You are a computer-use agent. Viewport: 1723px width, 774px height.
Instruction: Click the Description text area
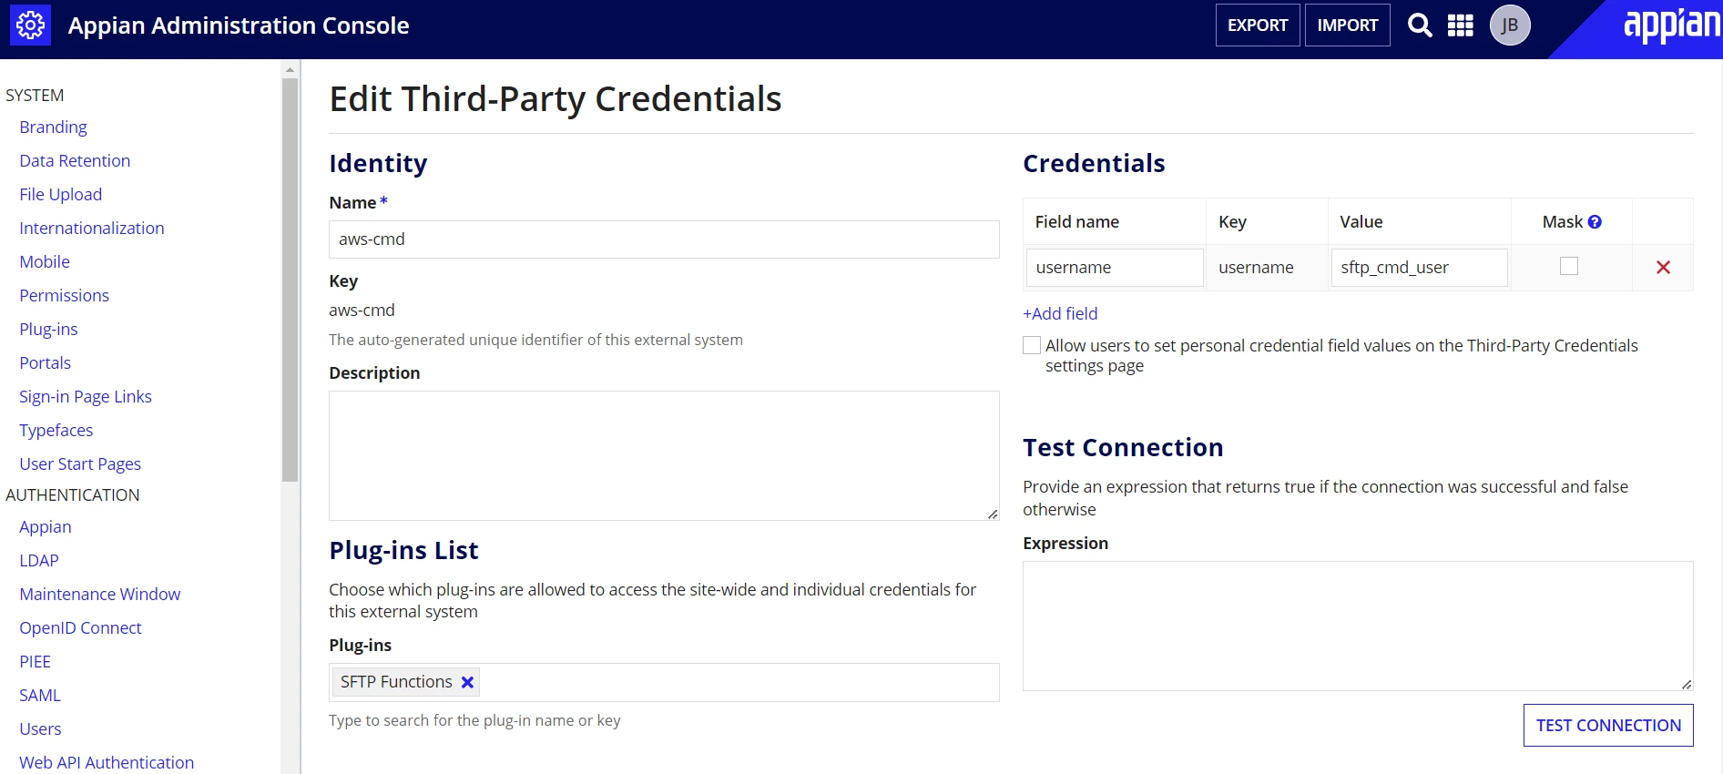point(664,456)
